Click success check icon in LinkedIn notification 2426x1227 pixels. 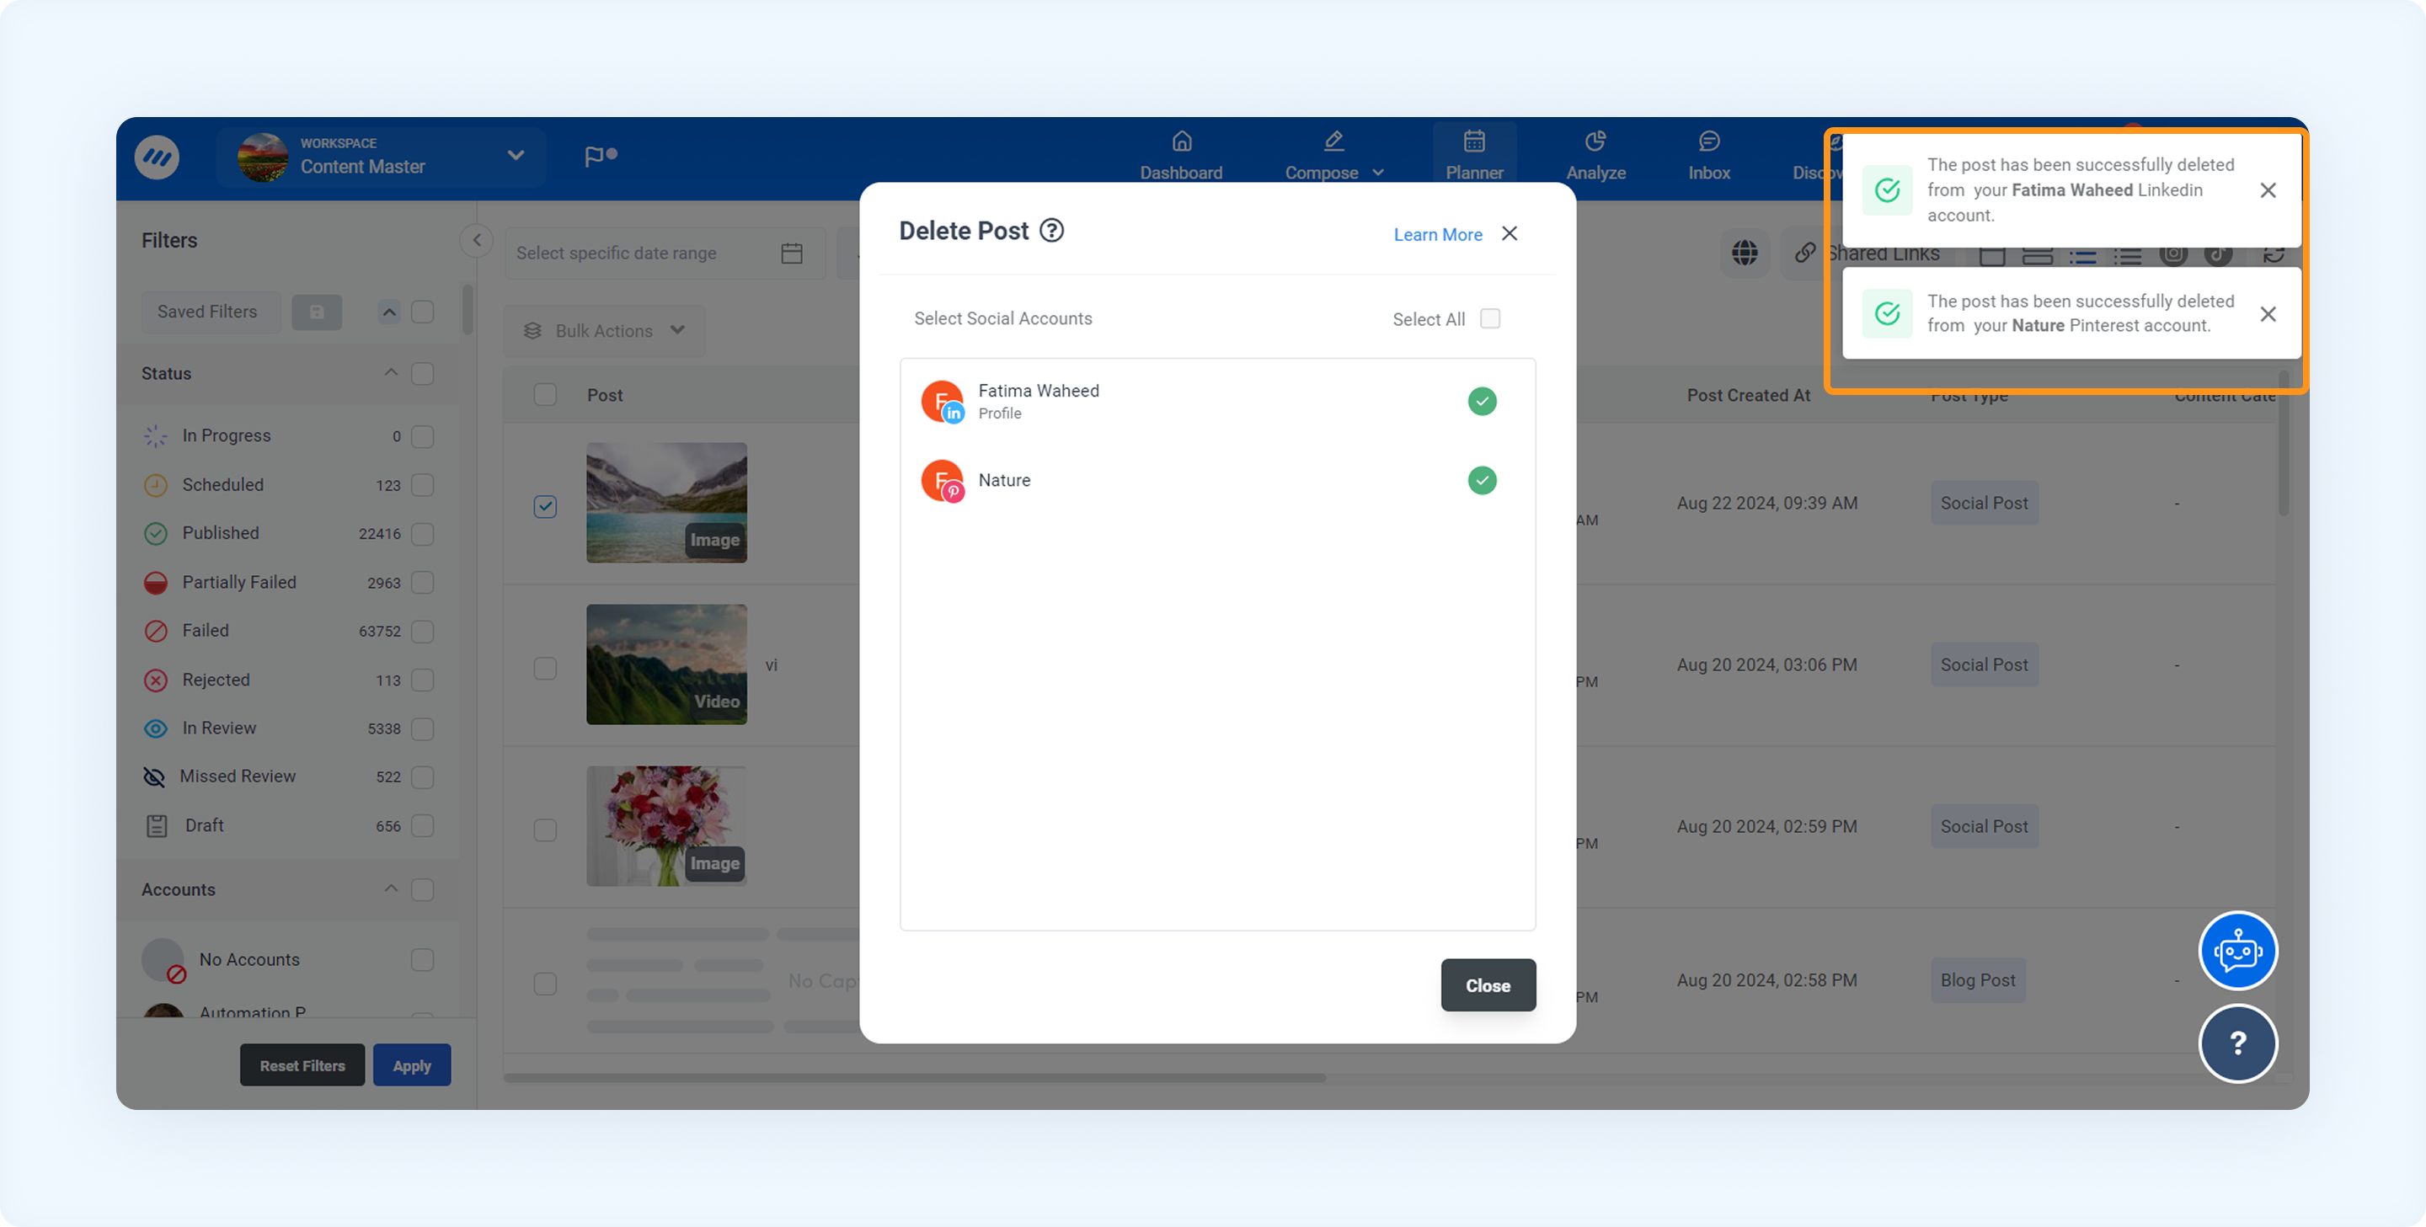click(1887, 190)
